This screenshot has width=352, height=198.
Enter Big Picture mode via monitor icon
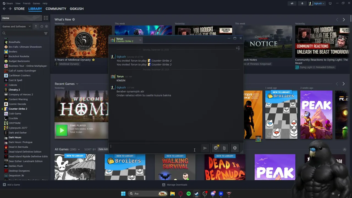(330, 3)
